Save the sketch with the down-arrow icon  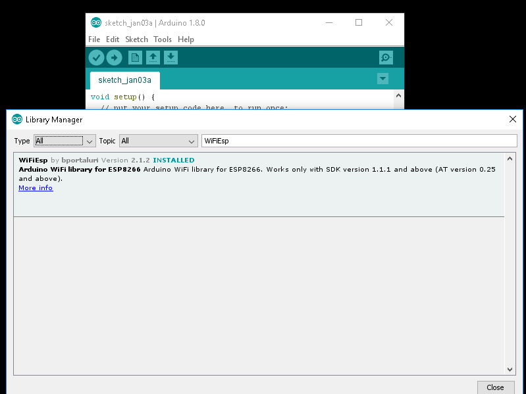point(171,58)
